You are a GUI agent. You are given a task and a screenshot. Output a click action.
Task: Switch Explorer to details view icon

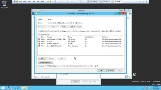pos(127,77)
